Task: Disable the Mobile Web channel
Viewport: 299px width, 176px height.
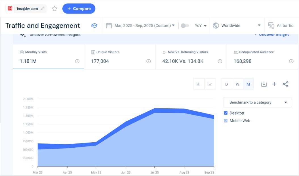Action: [226, 121]
